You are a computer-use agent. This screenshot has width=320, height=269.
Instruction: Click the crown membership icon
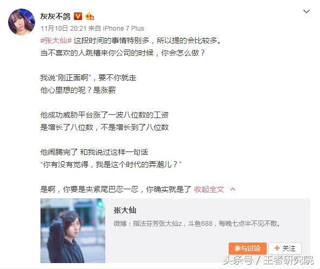point(90,16)
